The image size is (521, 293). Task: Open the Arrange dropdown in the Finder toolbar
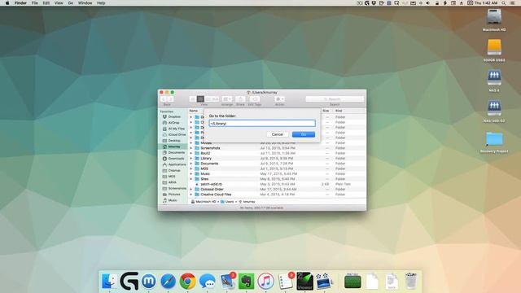click(x=227, y=99)
